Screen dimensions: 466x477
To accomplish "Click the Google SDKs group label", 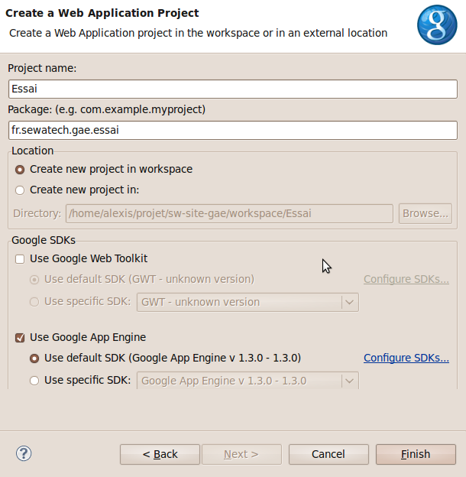I will [44, 240].
